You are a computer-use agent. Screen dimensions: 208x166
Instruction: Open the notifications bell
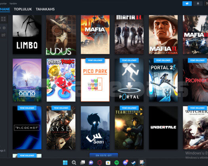click(x=198, y=4)
